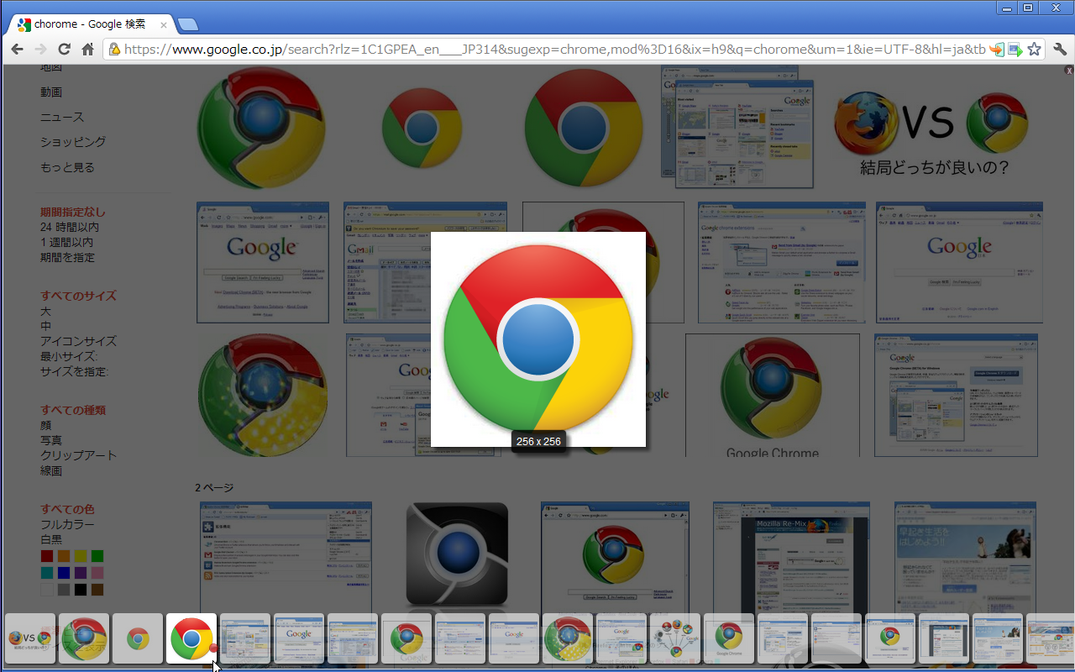
Task: Filter images by 大 size
Action: [46, 311]
